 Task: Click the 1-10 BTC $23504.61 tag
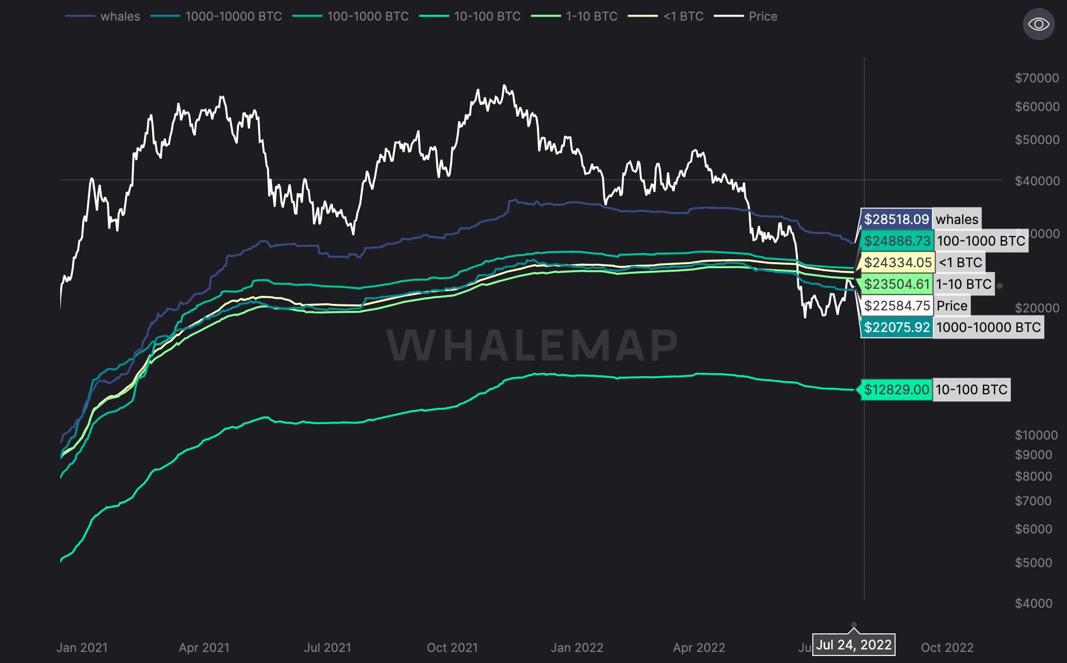point(897,284)
